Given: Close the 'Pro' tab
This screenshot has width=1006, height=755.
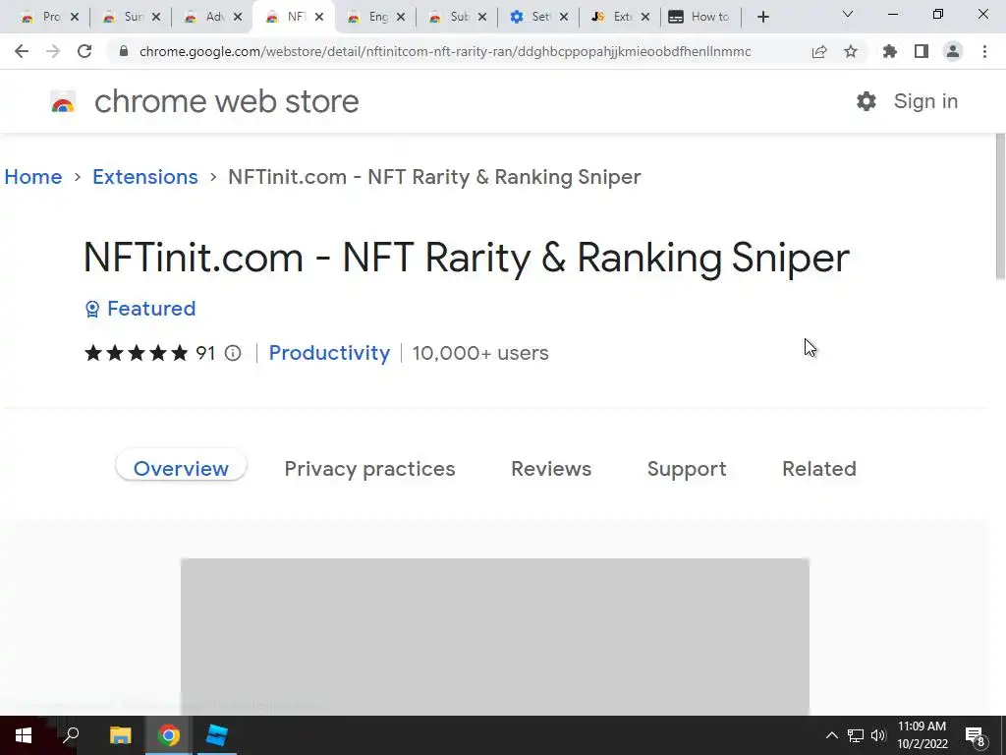Looking at the screenshot, I should click(75, 17).
